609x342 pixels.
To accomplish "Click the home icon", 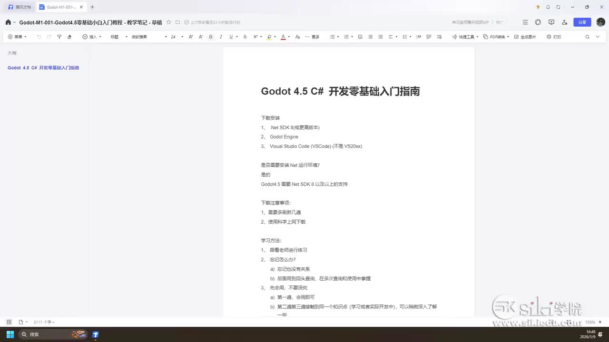I will (8, 22).
